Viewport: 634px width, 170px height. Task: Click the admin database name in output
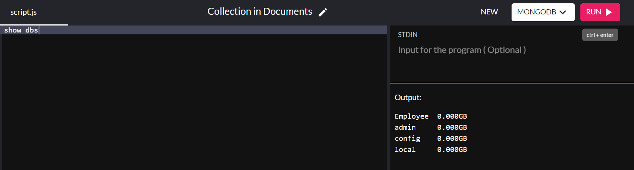coord(405,127)
